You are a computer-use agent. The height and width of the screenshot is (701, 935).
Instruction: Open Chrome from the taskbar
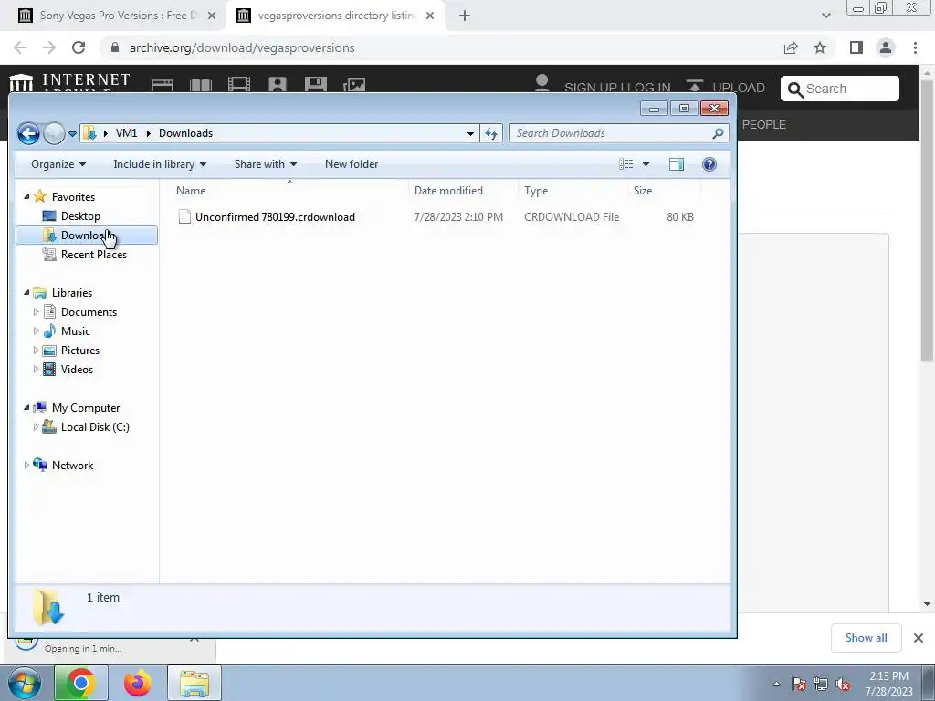coord(80,683)
